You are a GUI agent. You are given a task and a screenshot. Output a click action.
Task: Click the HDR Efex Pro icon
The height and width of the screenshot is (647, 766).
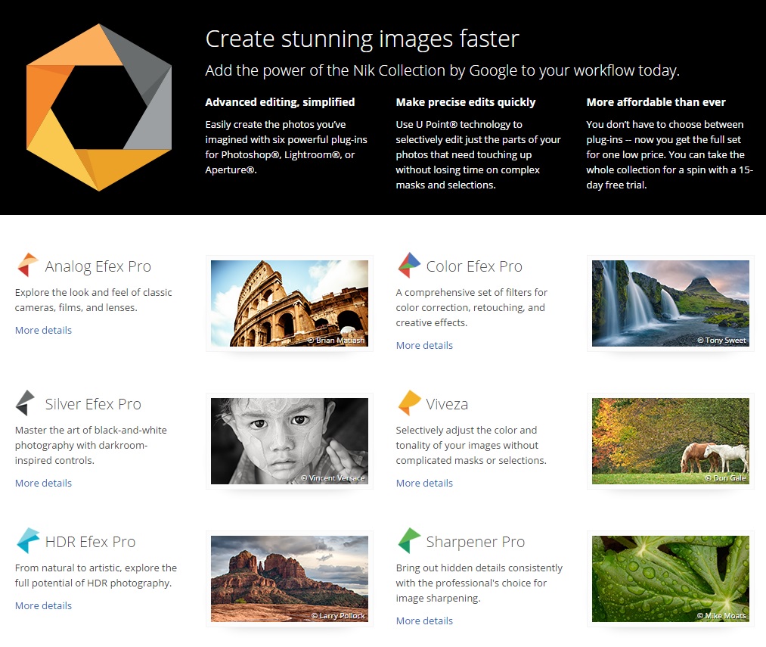tap(28, 540)
